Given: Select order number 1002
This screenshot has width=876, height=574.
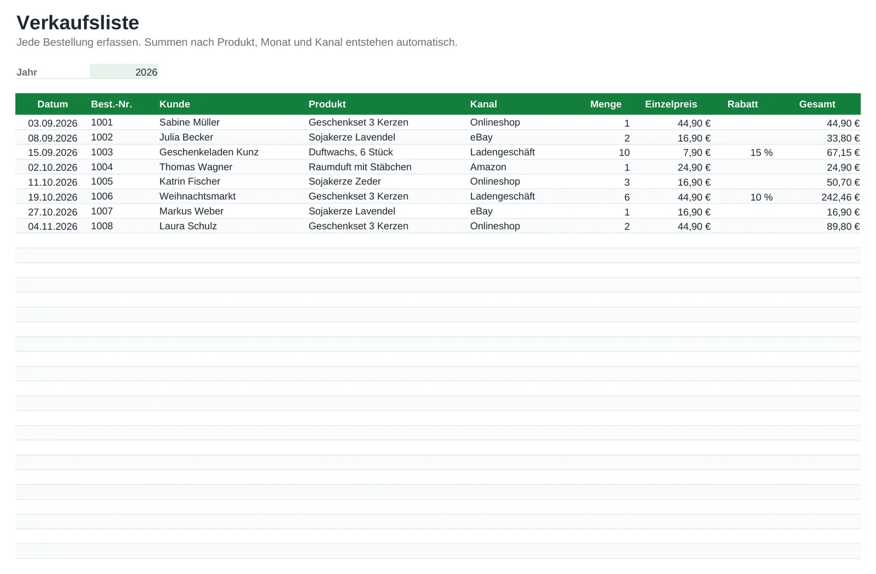Looking at the screenshot, I should tap(102, 137).
